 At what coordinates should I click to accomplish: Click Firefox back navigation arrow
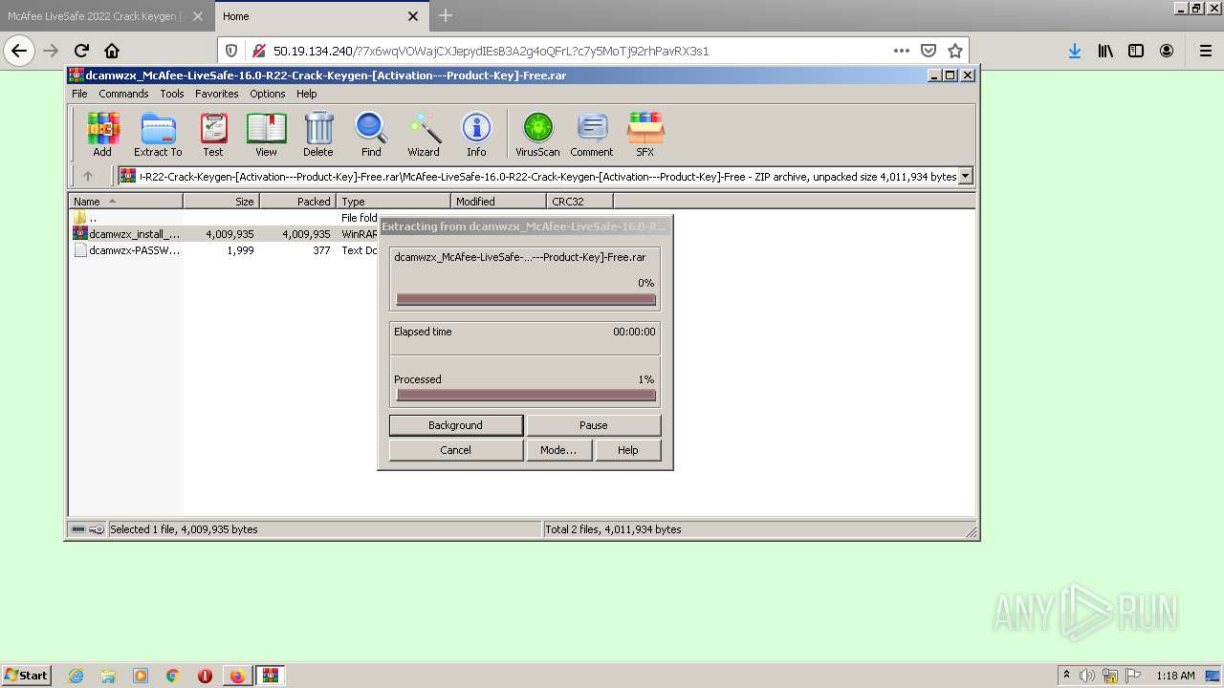point(20,51)
